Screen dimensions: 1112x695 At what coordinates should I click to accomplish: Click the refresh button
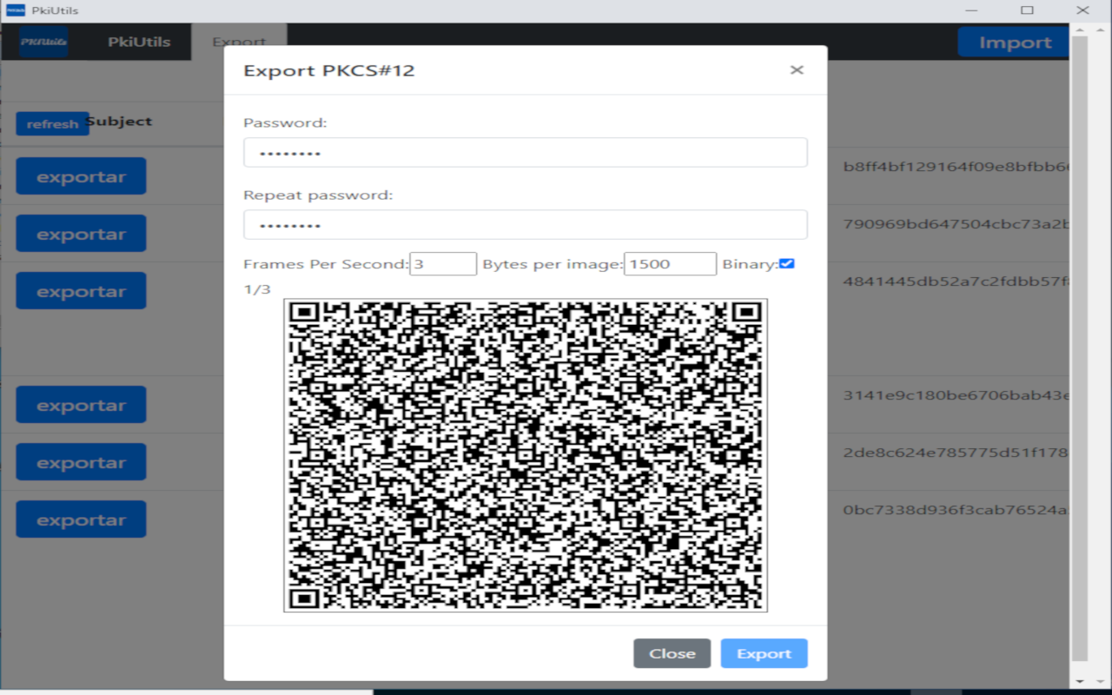coord(52,124)
